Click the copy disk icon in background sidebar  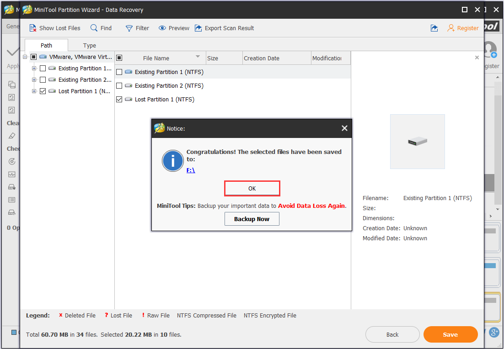(x=12, y=85)
